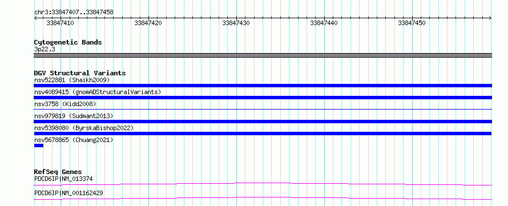Screen dimensions: 508x206
Task: Click the blue bar for nsv5398080
Action: point(263,134)
